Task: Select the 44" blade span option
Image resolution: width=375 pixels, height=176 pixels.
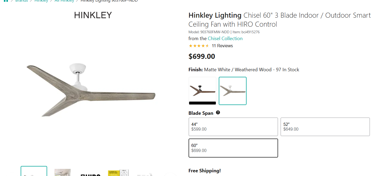Action: pos(233,127)
